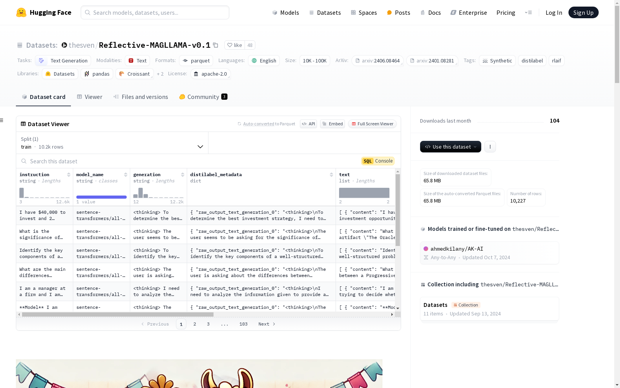Open the Auto-converted link
The height and width of the screenshot is (388, 620).
coord(258,124)
